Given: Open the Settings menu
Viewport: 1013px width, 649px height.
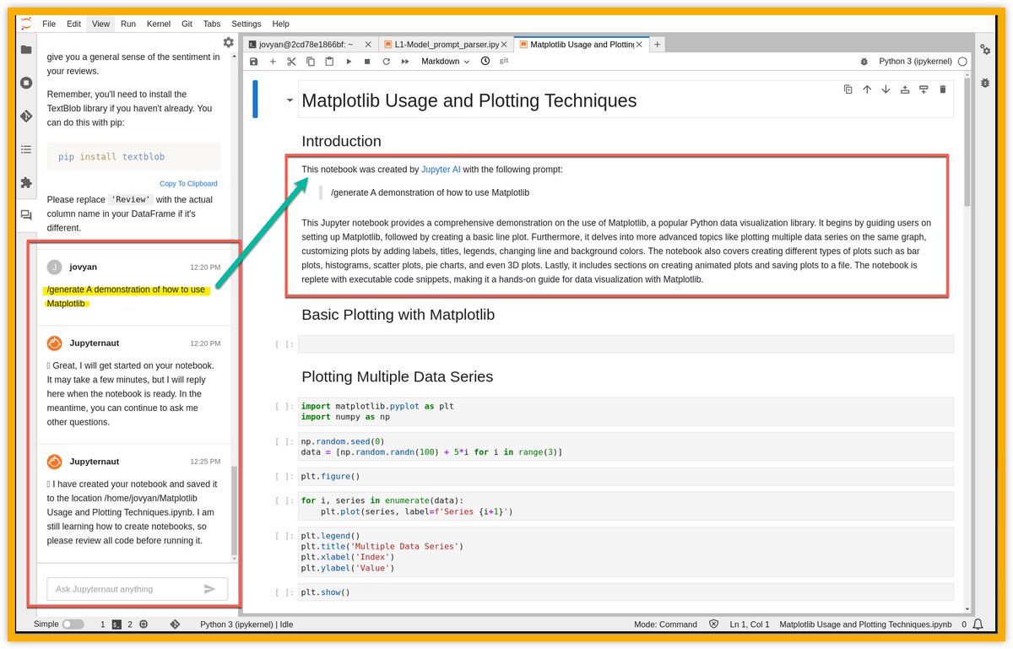Looking at the screenshot, I should tap(246, 24).
